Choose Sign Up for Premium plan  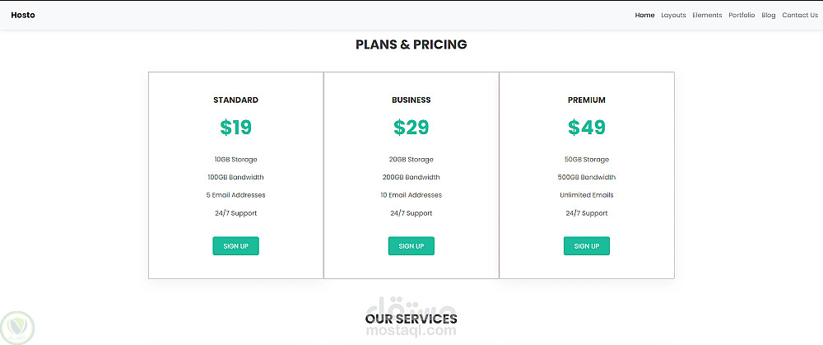pyautogui.click(x=587, y=246)
